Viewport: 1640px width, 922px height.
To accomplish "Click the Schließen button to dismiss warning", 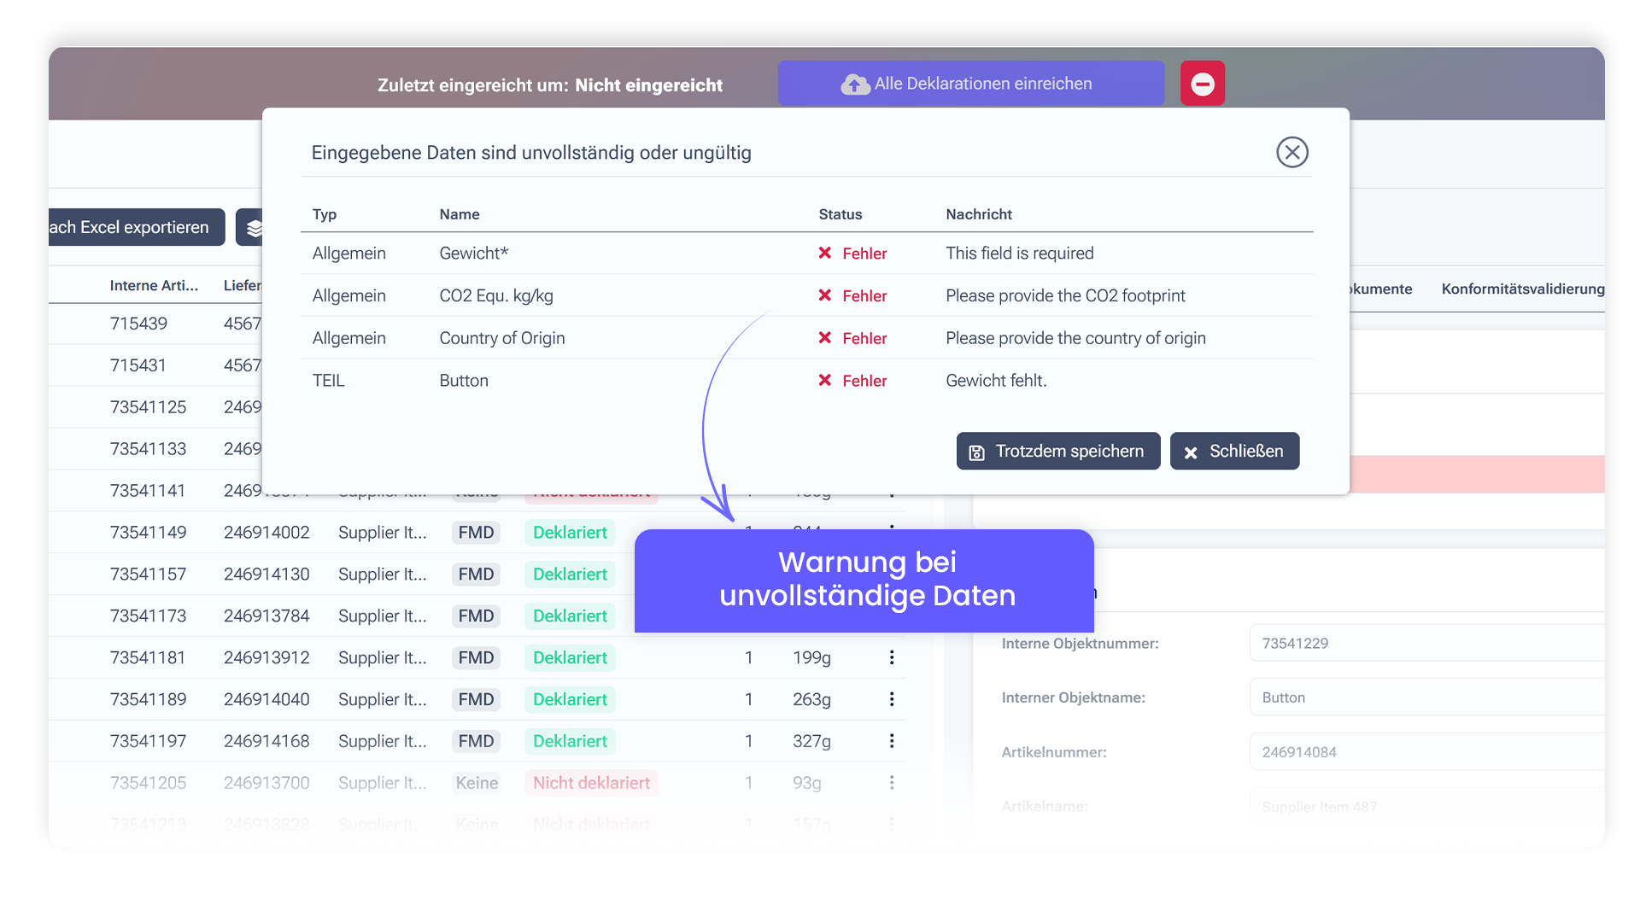I will point(1235,451).
